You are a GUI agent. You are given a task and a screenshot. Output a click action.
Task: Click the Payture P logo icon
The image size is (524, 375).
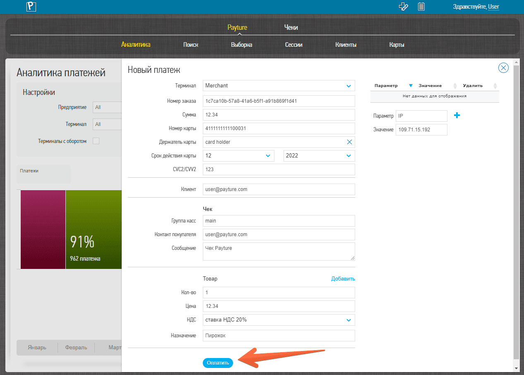(x=31, y=7)
